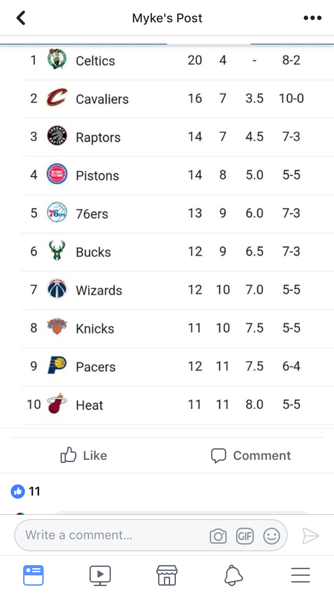Tap the camera icon in comment box

tap(218, 536)
